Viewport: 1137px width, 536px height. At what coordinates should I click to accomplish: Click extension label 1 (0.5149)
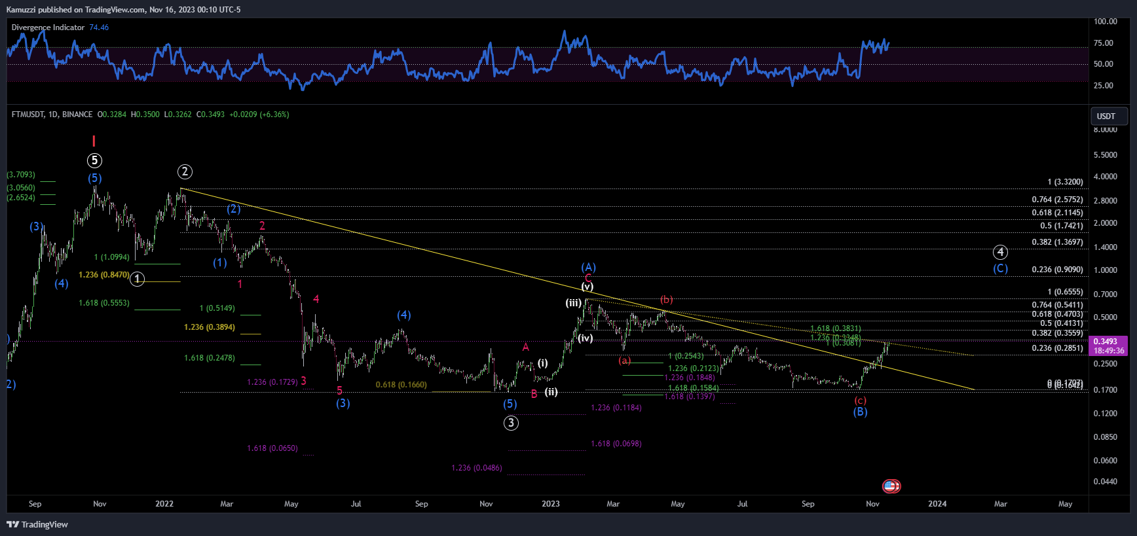[x=217, y=308]
